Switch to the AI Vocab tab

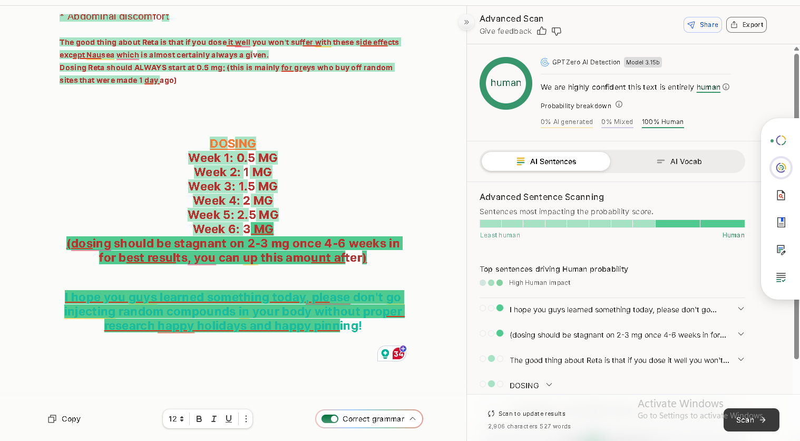[679, 161]
